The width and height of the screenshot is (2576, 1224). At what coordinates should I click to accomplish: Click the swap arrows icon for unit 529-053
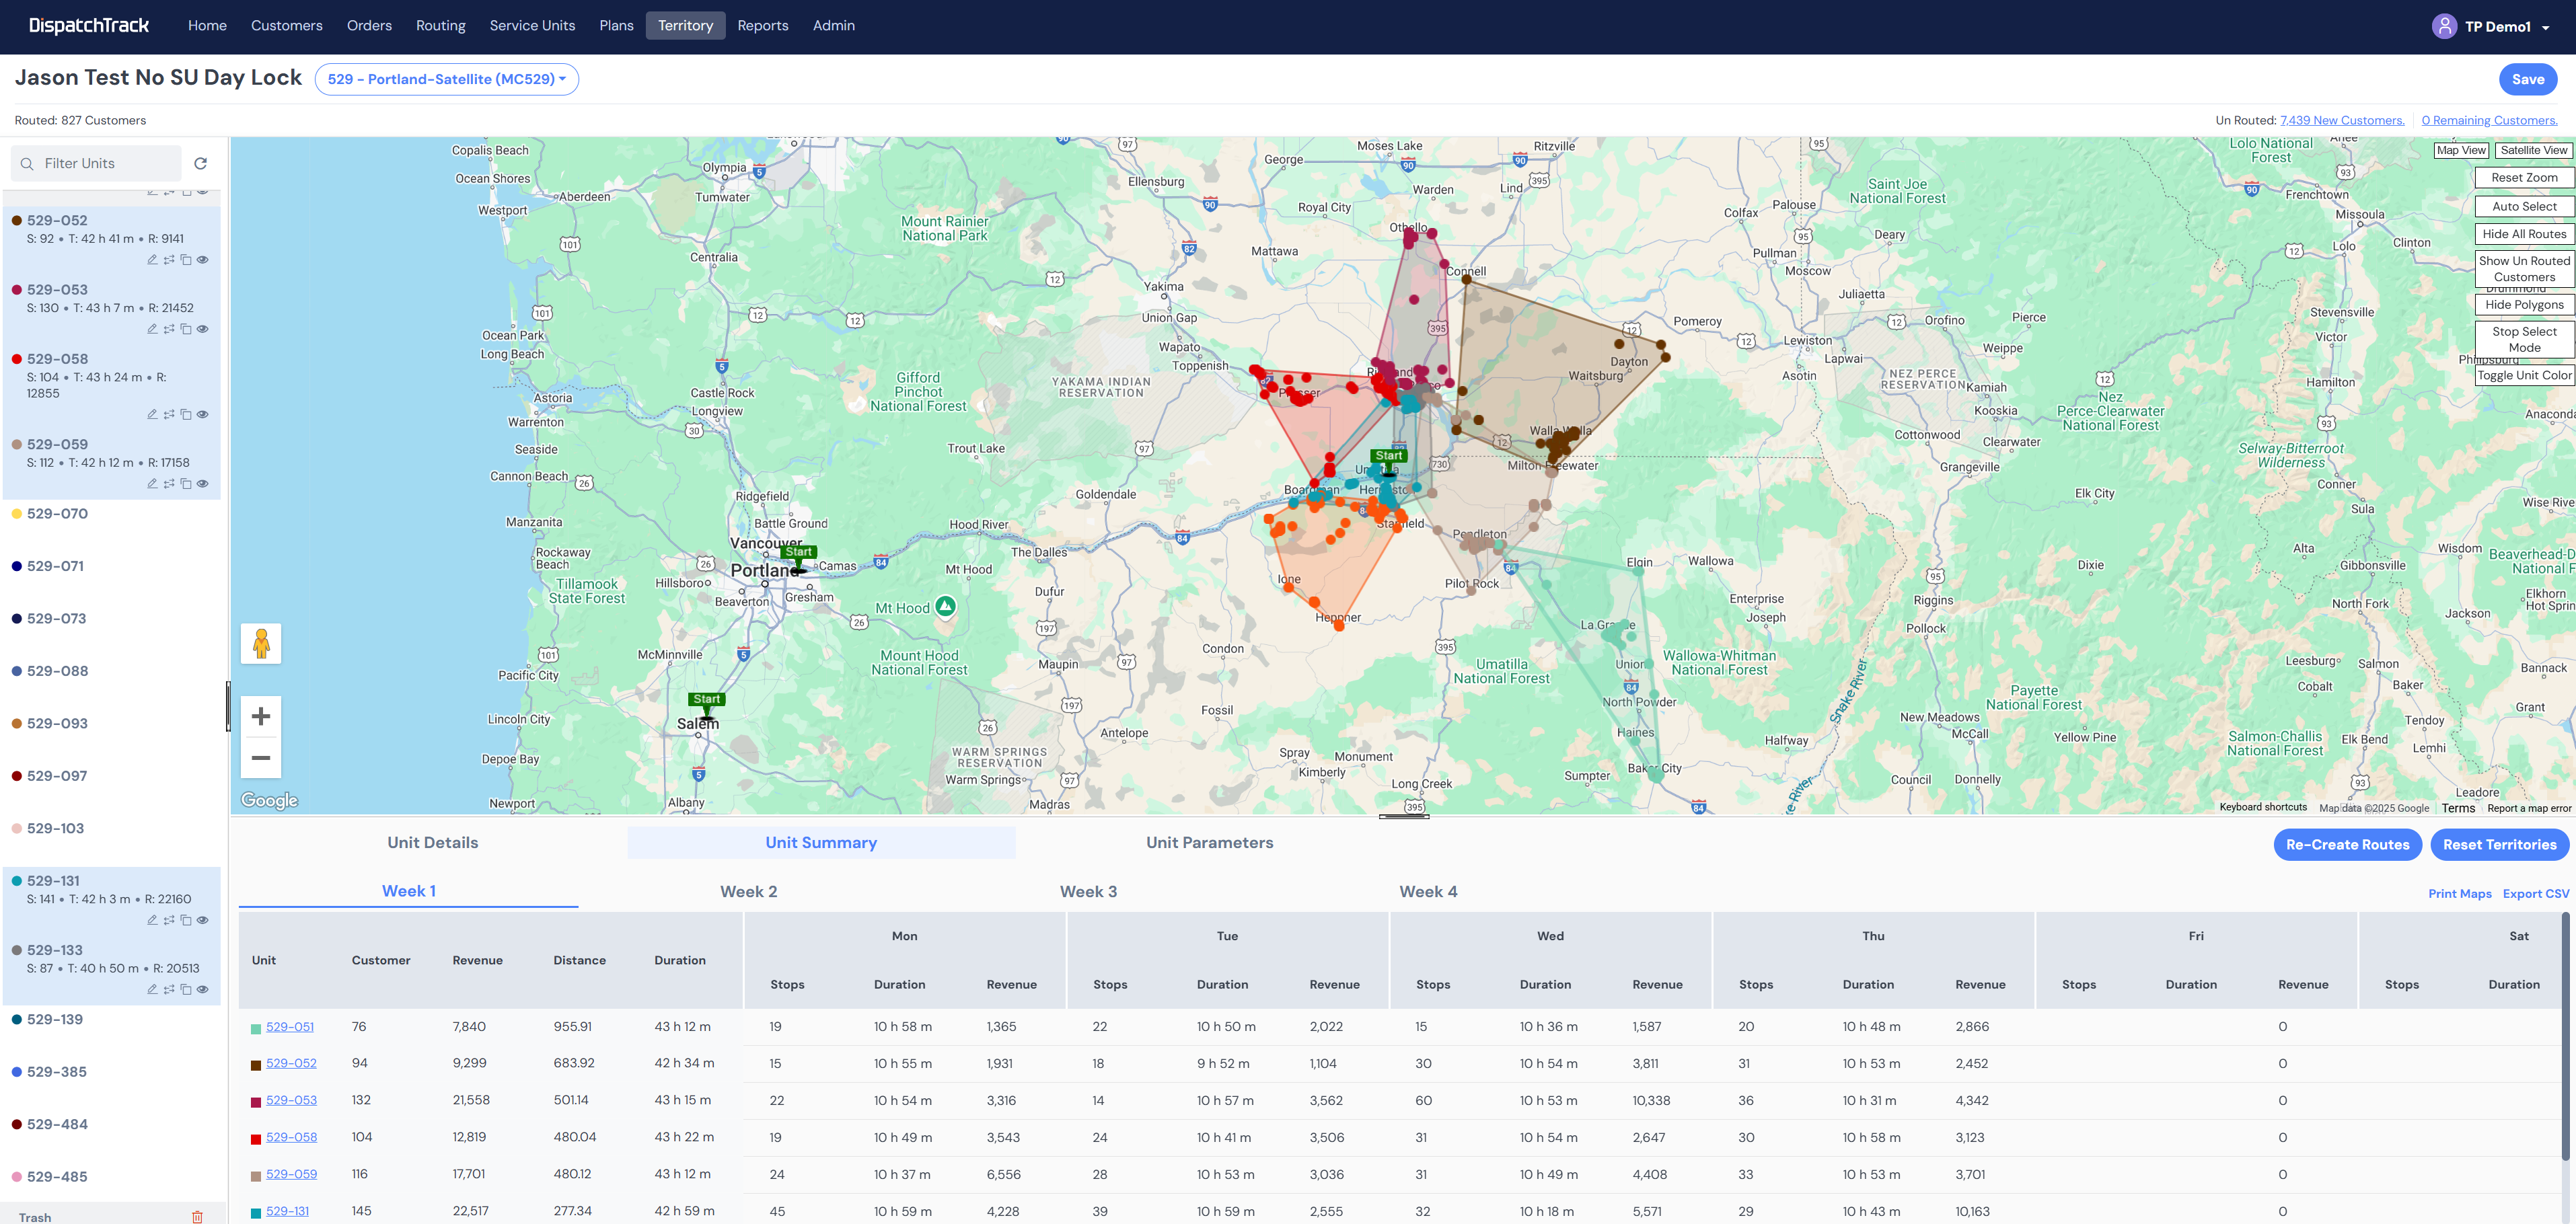169,329
